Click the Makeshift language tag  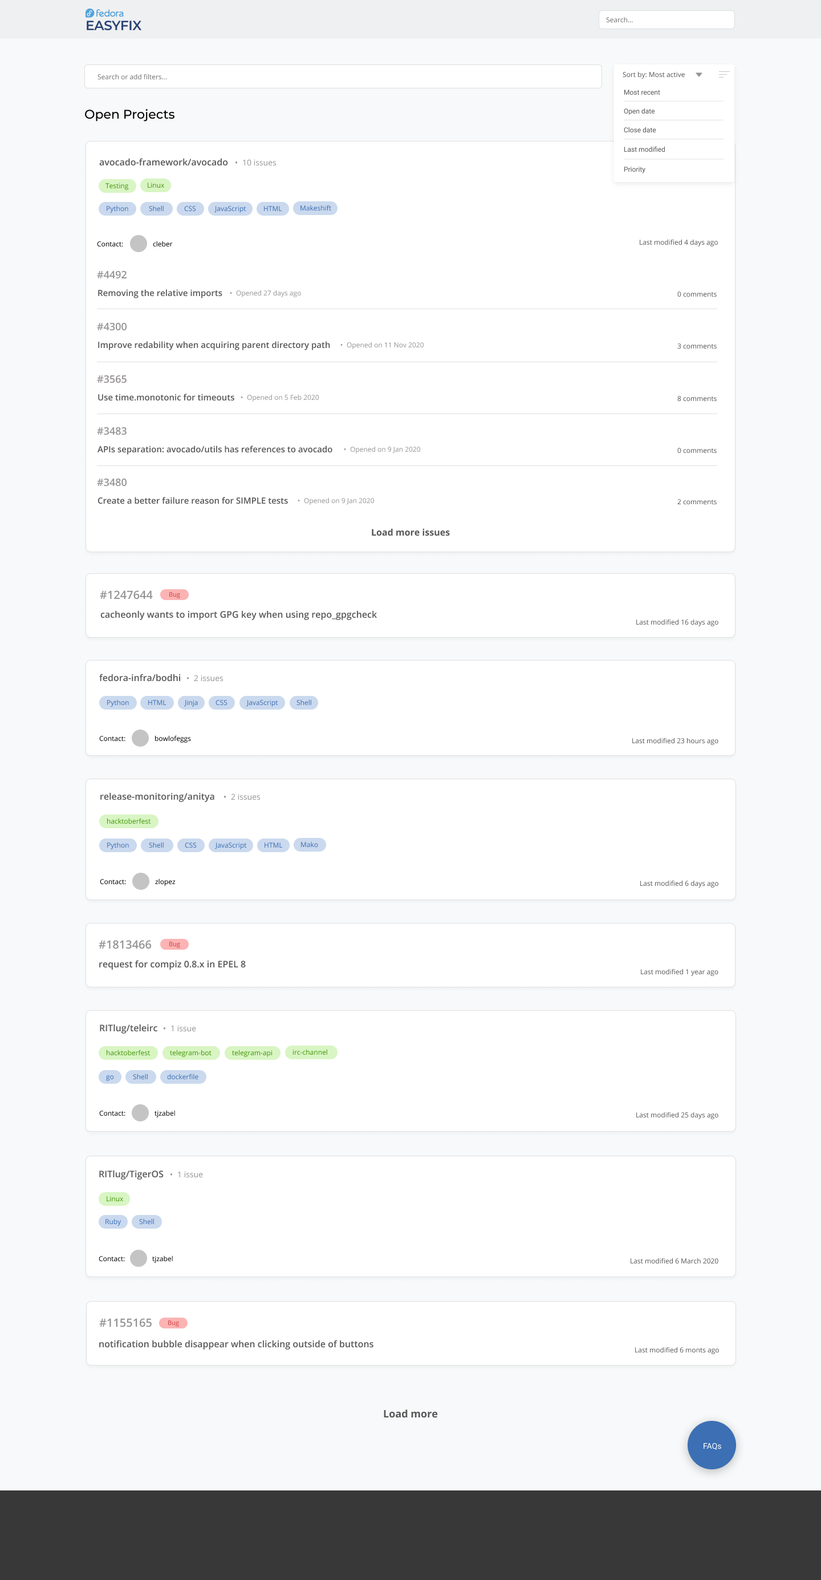315,208
